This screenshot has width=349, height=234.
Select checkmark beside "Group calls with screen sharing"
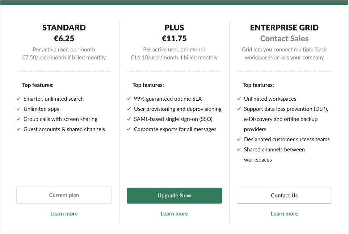tap(18, 119)
